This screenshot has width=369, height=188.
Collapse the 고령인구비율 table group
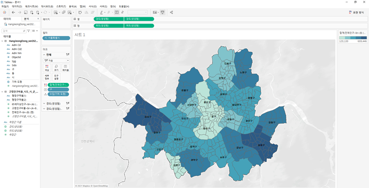point(2,92)
